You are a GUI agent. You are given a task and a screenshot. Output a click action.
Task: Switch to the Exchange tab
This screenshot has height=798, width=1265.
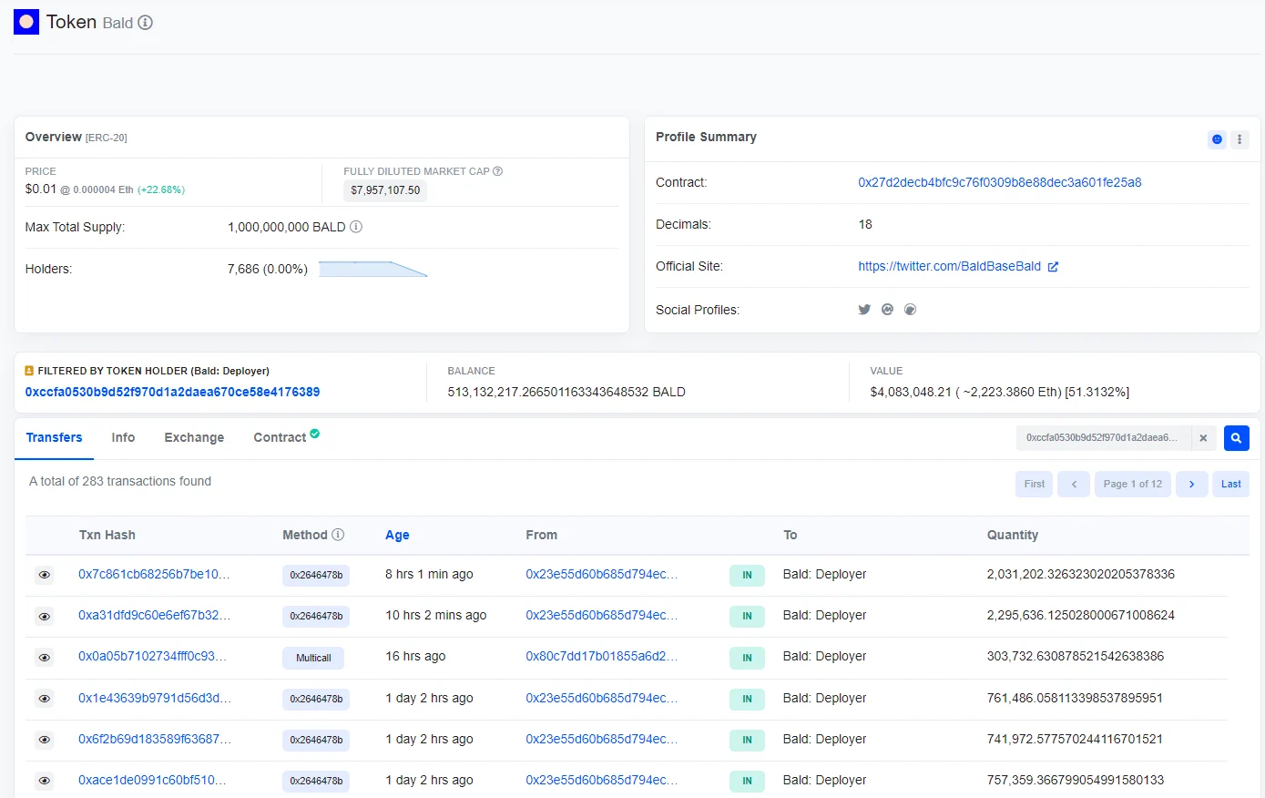194,437
